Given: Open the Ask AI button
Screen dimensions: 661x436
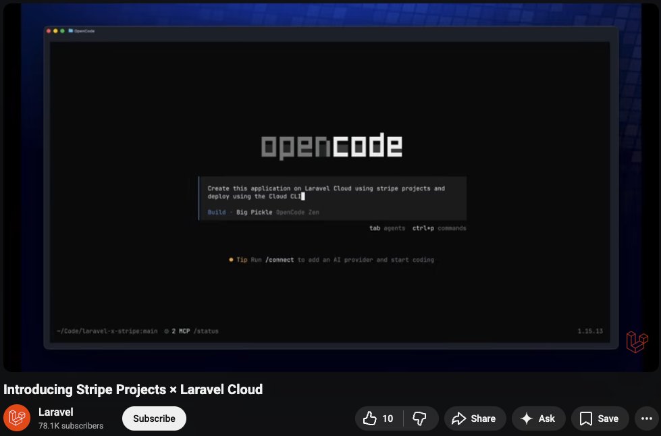Looking at the screenshot, I should (538, 418).
